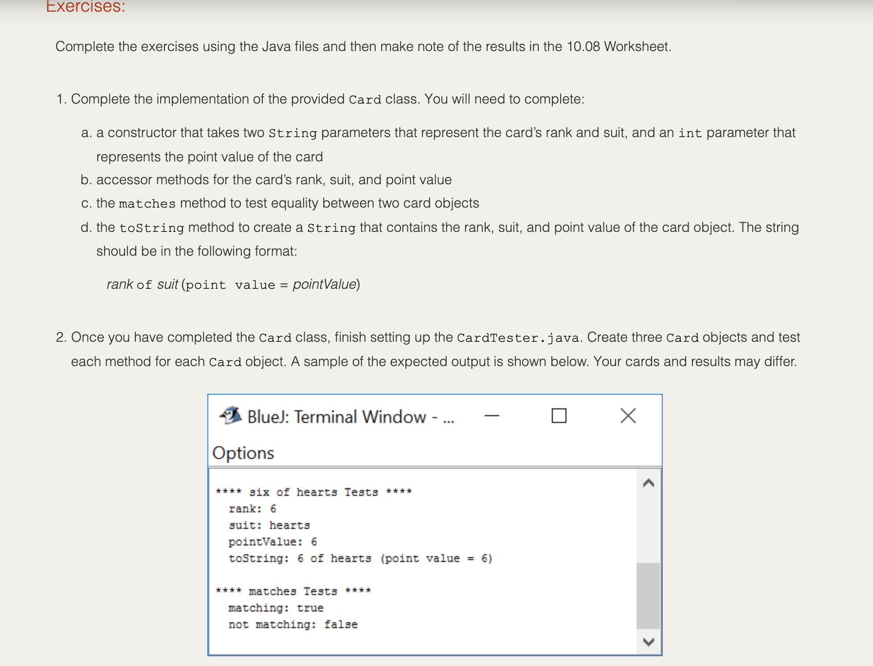Click the not matching: false line
The width and height of the screenshot is (873, 666).
pyautogui.click(x=292, y=624)
